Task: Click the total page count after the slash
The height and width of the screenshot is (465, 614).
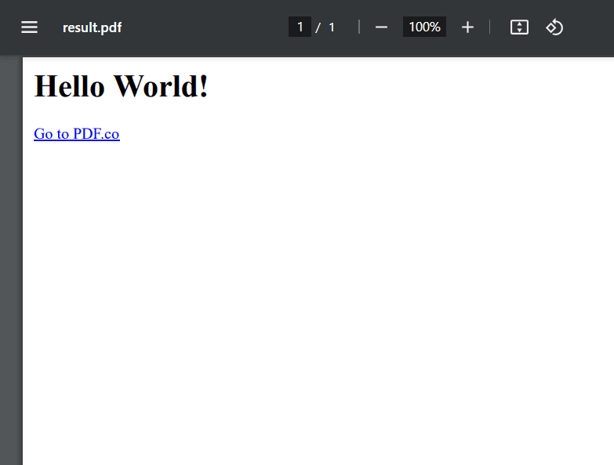Action: tap(332, 27)
